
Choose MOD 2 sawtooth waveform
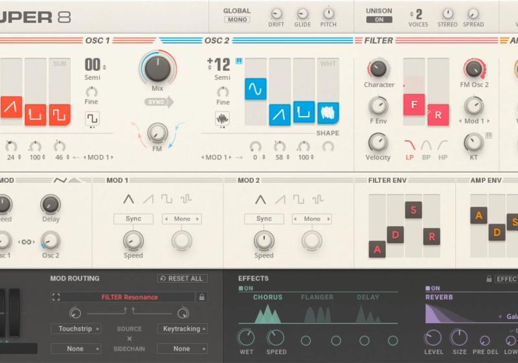pyautogui.click(x=280, y=200)
